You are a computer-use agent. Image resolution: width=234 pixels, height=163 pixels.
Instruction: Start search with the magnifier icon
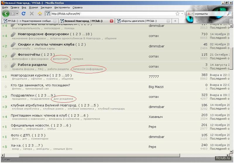pyautogui.click(x=229, y=13)
